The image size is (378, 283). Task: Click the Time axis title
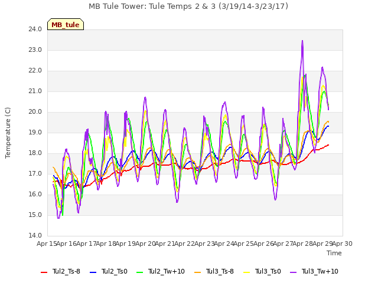click(x=334, y=253)
